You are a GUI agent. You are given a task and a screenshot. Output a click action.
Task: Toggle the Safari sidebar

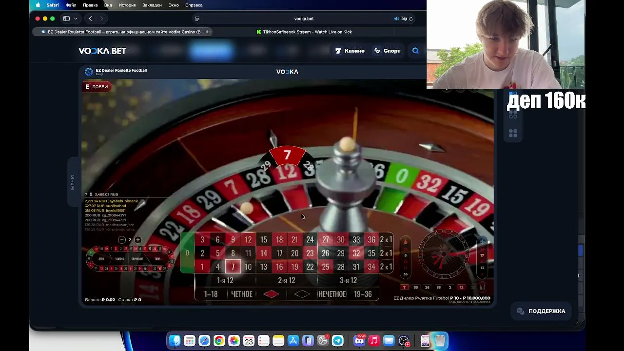point(66,19)
